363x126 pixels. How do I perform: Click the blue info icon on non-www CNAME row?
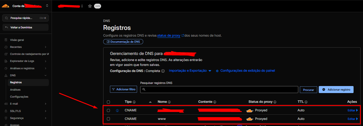click(x=117, y=110)
